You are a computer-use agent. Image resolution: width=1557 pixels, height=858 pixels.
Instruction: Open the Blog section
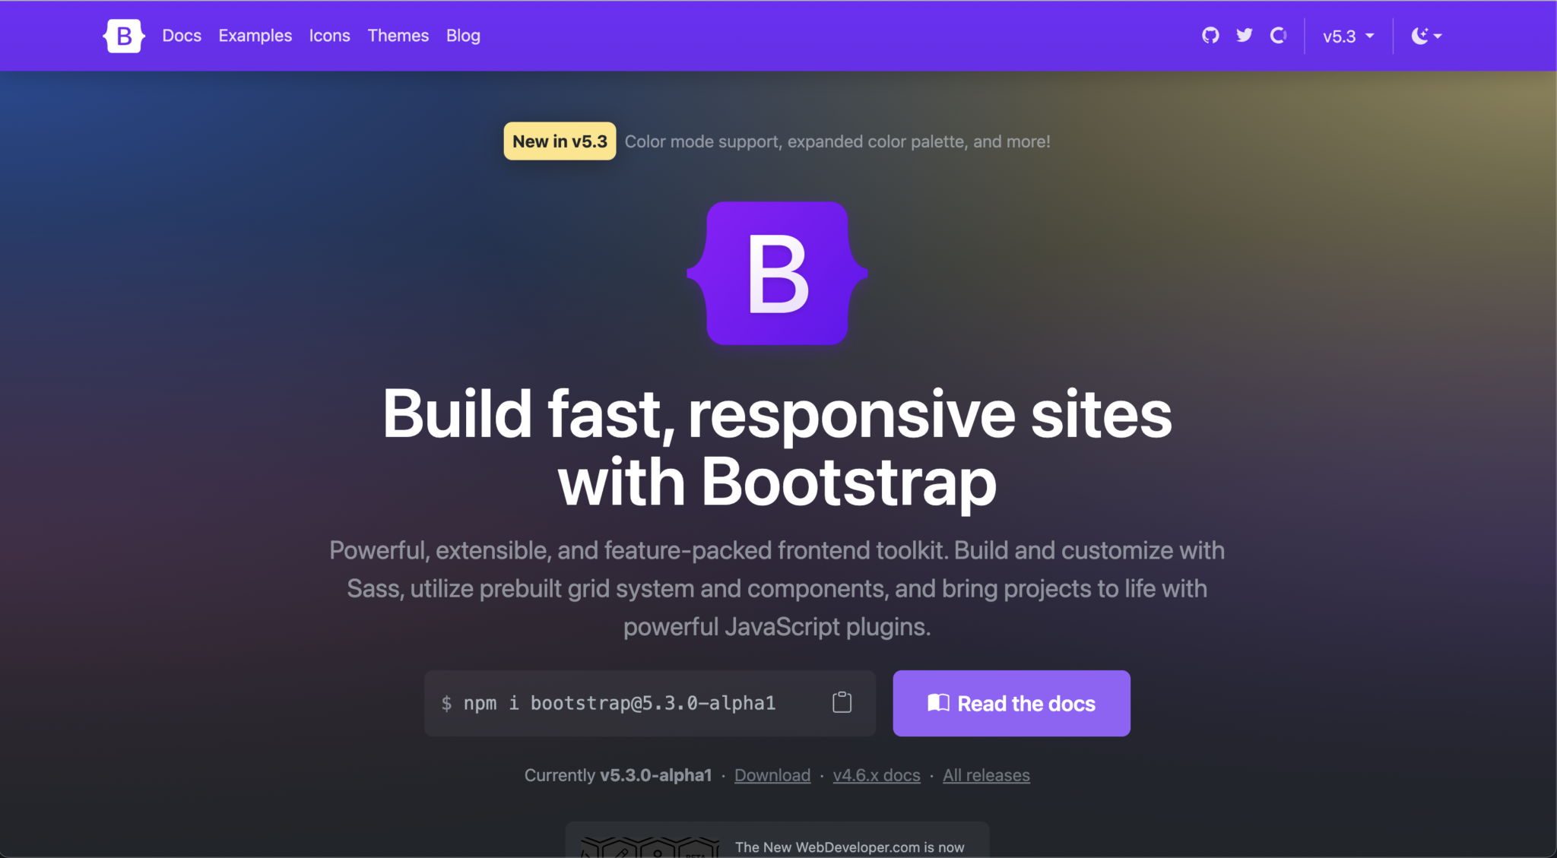click(462, 35)
